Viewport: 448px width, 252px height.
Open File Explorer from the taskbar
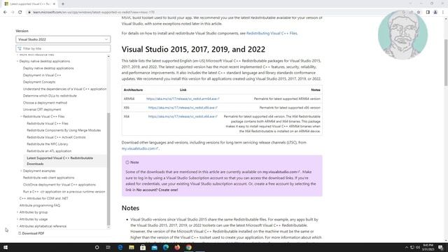(x=132, y=247)
